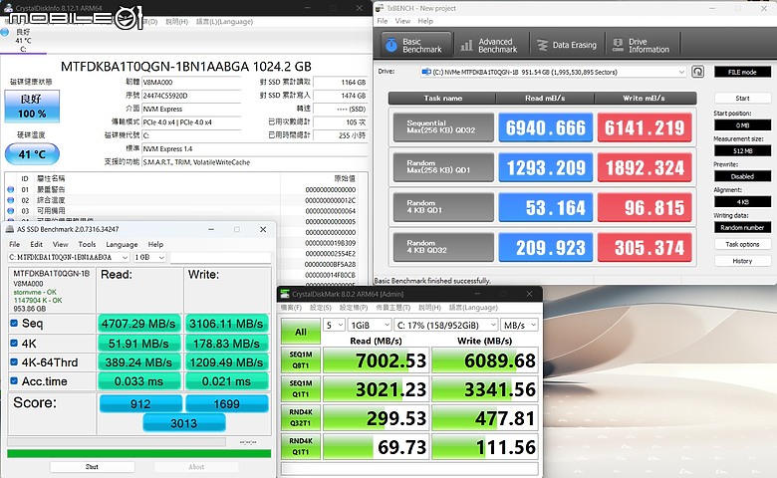The height and width of the screenshot is (478, 777).
Task: Open TxBENCH View menu
Action: [402, 21]
